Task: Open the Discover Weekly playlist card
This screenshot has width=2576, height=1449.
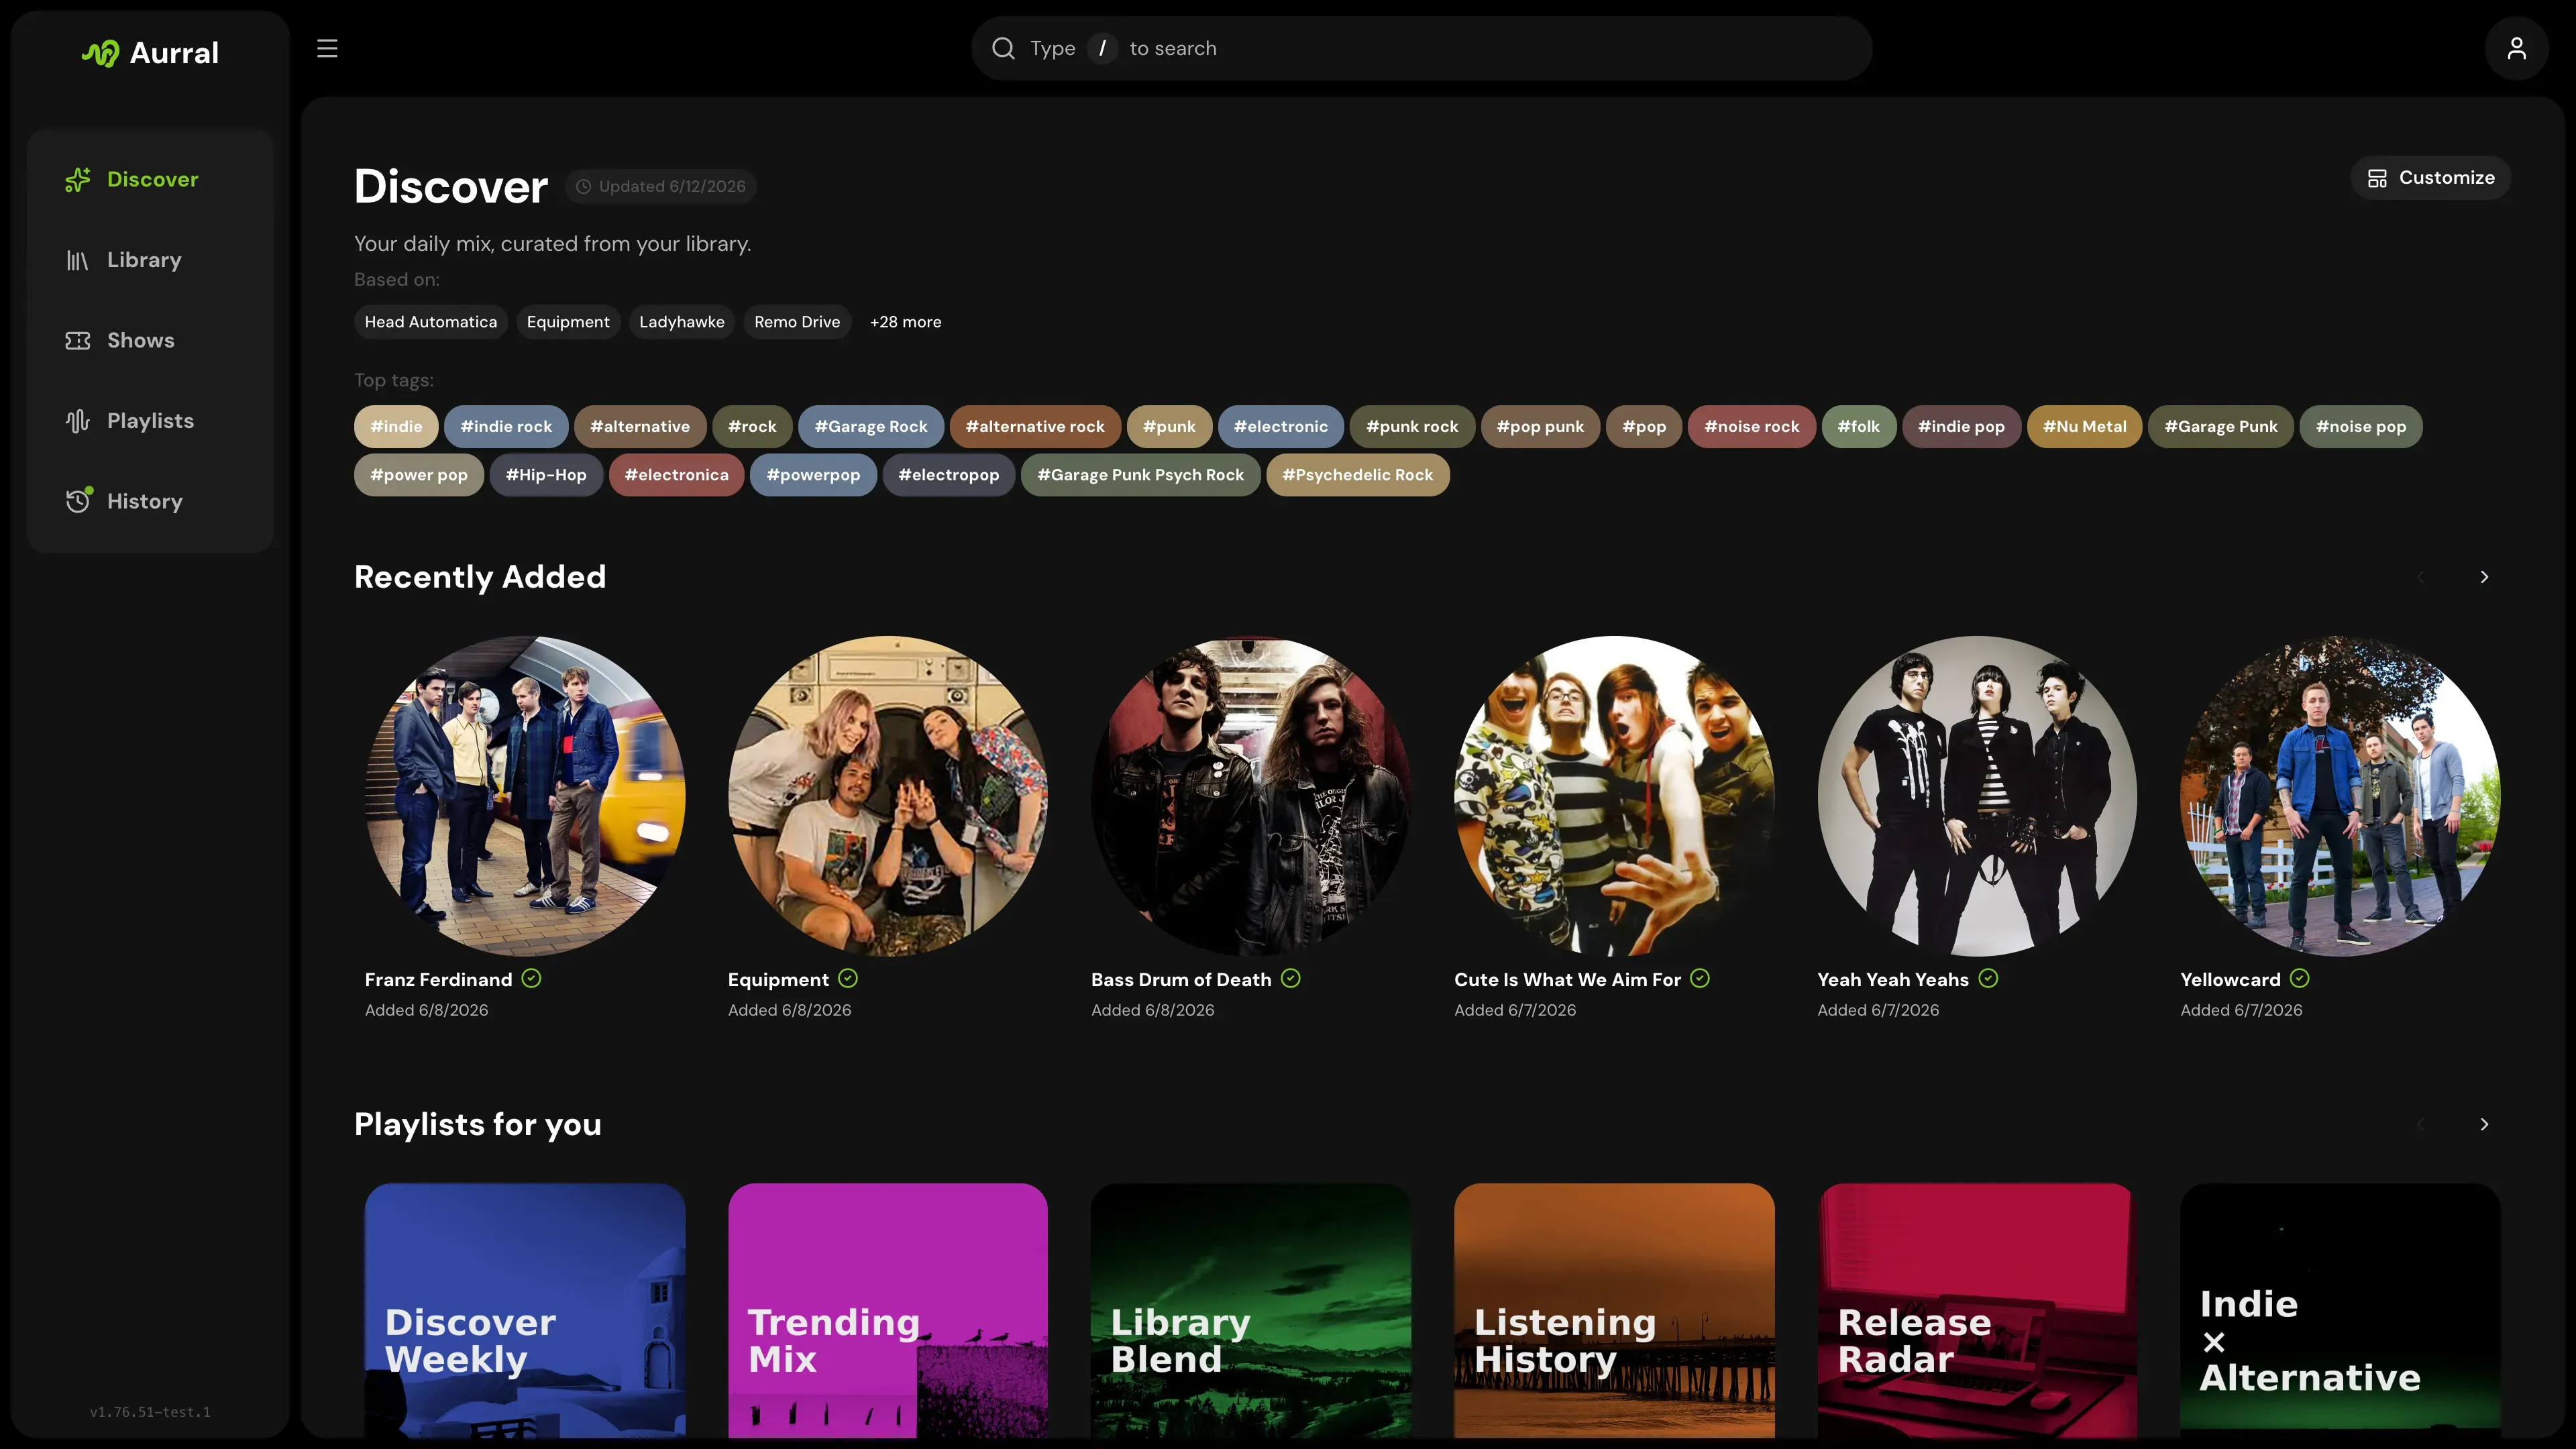Action: [x=525, y=1311]
